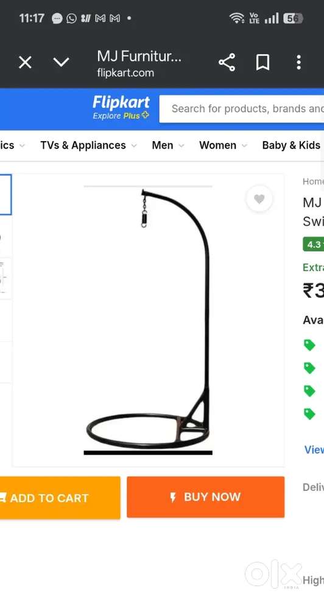Viewport: 324px width, 610px height.
Task: Focus the search for products field
Action: [x=241, y=109]
